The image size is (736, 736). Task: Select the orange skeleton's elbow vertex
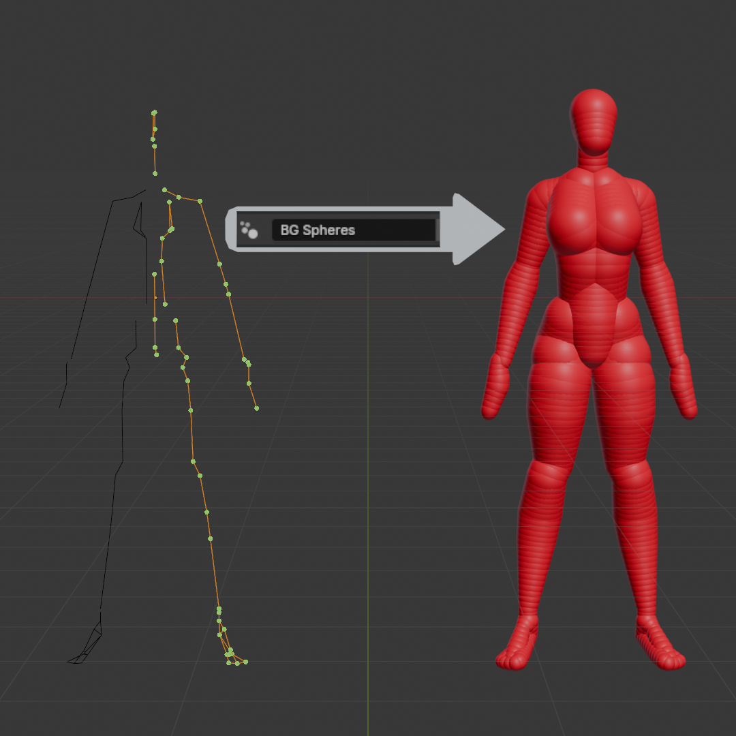pyautogui.click(x=226, y=284)
